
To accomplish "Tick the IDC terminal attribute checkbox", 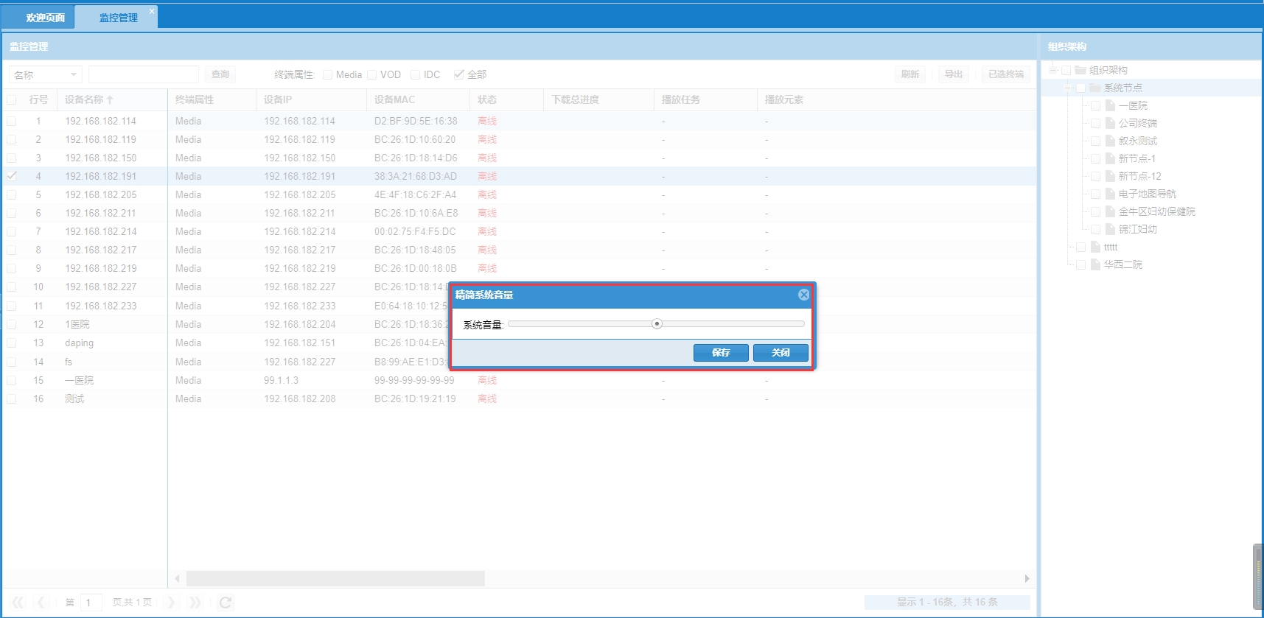I will click(x=415, y=74).
